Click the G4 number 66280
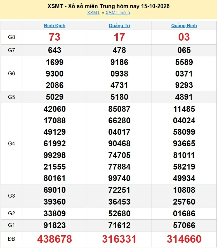 (119, 121)
